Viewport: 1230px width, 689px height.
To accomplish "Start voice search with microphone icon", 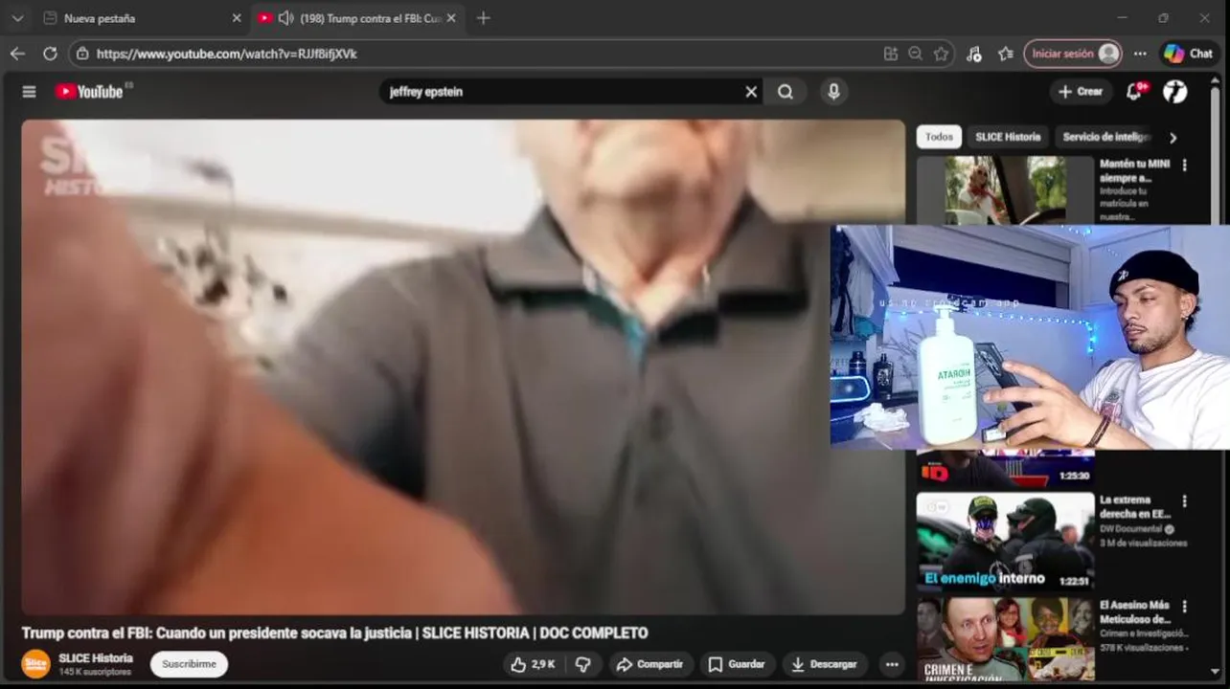I will click(x=833, y=92).
